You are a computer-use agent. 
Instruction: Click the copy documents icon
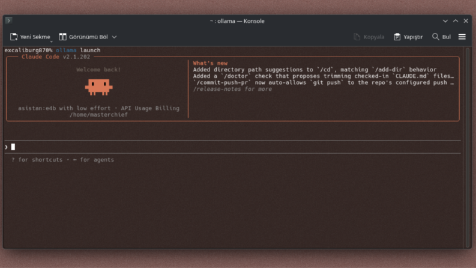(357, 37)
